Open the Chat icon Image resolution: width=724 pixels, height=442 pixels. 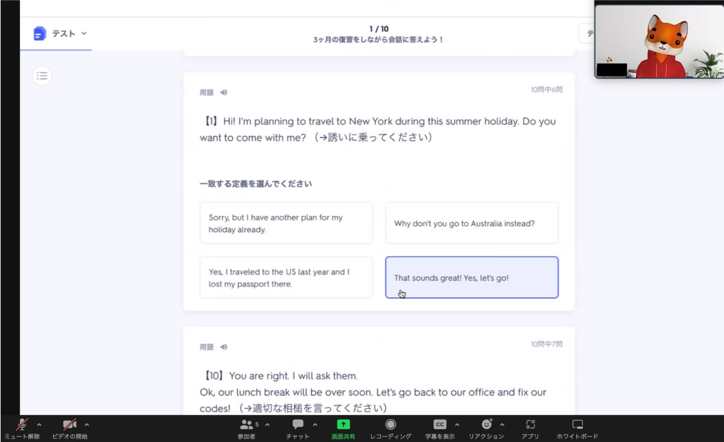pyautogui.click(x=298, y=425)
